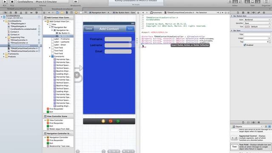Select Label - Email in outline

point(60,45)
